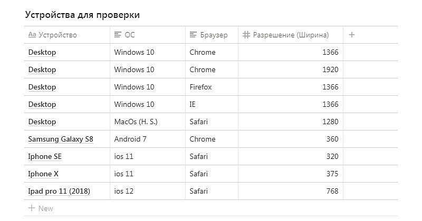Click the text icon beside ОС header
Image resolution: width=422 pixels, height=221 pixels.
tap(118, 35)
